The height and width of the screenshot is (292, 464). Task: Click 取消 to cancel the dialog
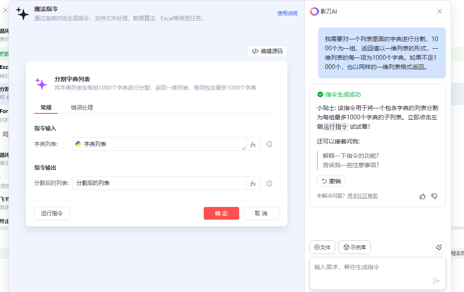[x=261, y=213]
